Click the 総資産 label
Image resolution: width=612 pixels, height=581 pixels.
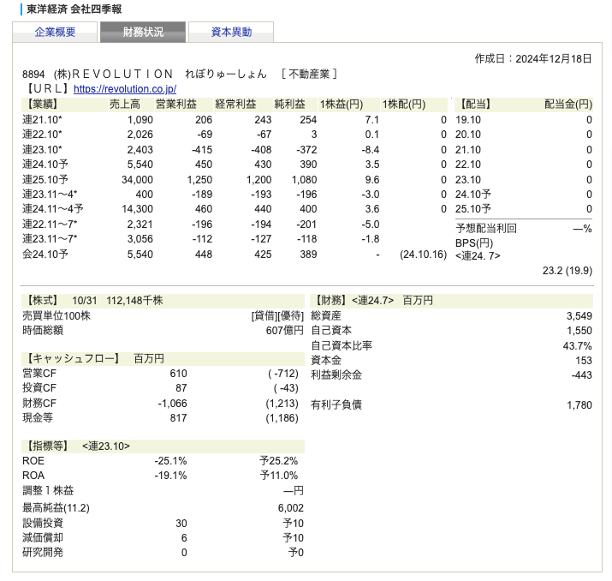pyautogui.click(x=326, y=315)
